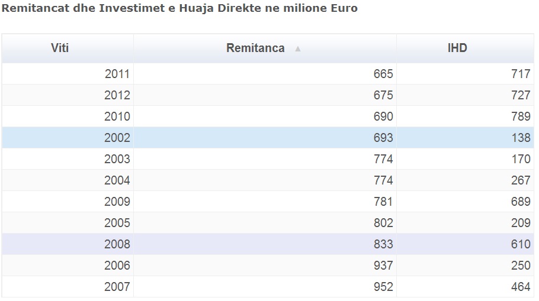Click IHD value 610 for 2008

pos(521,244)
